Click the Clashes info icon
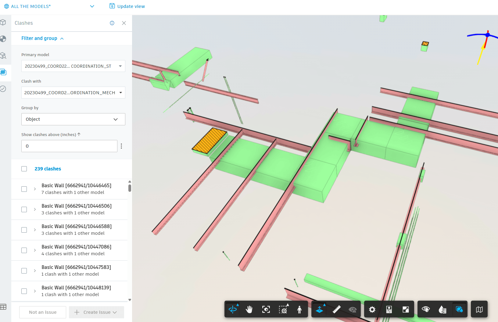Viewport: 498px width, 322px height. pos(112,23)
